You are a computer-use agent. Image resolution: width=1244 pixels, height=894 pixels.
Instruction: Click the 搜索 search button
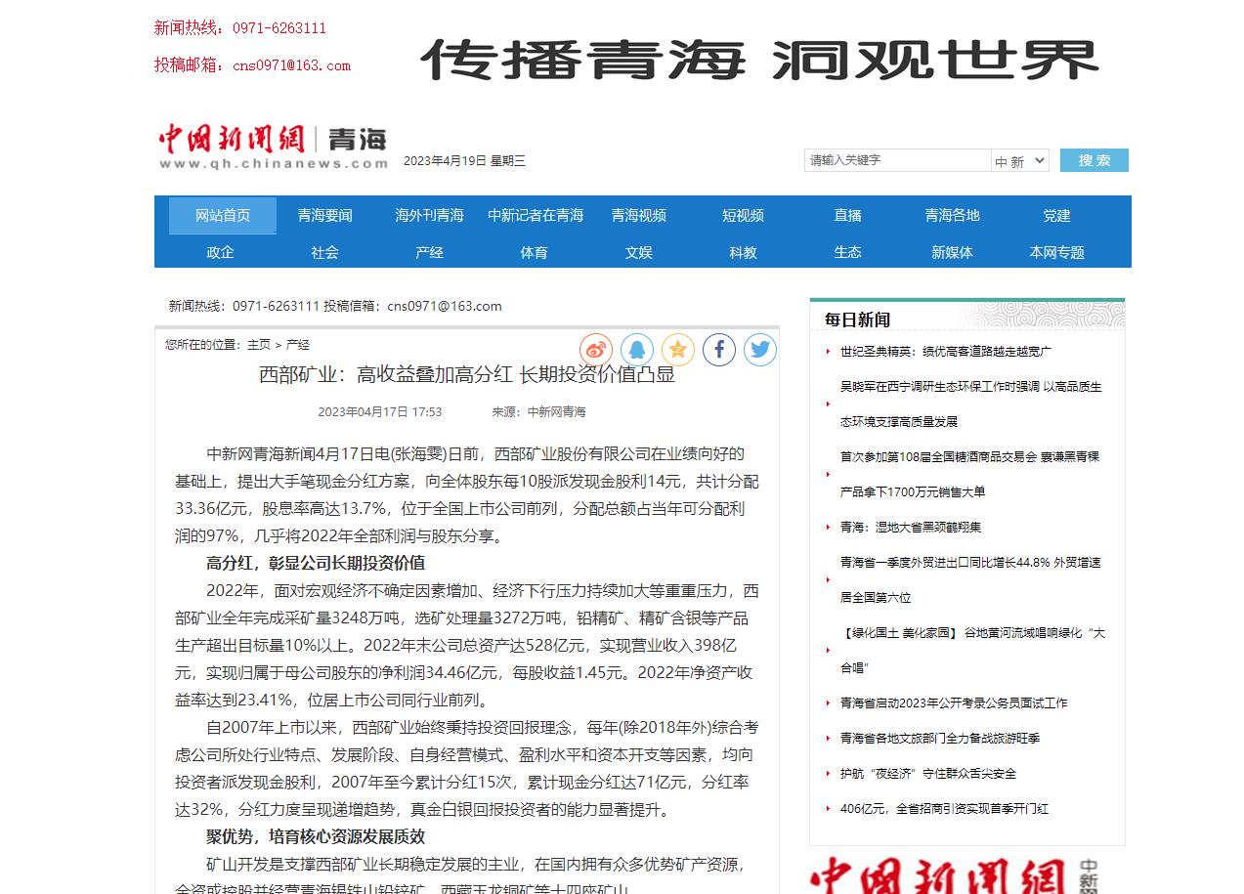(x=1094, y=160)
